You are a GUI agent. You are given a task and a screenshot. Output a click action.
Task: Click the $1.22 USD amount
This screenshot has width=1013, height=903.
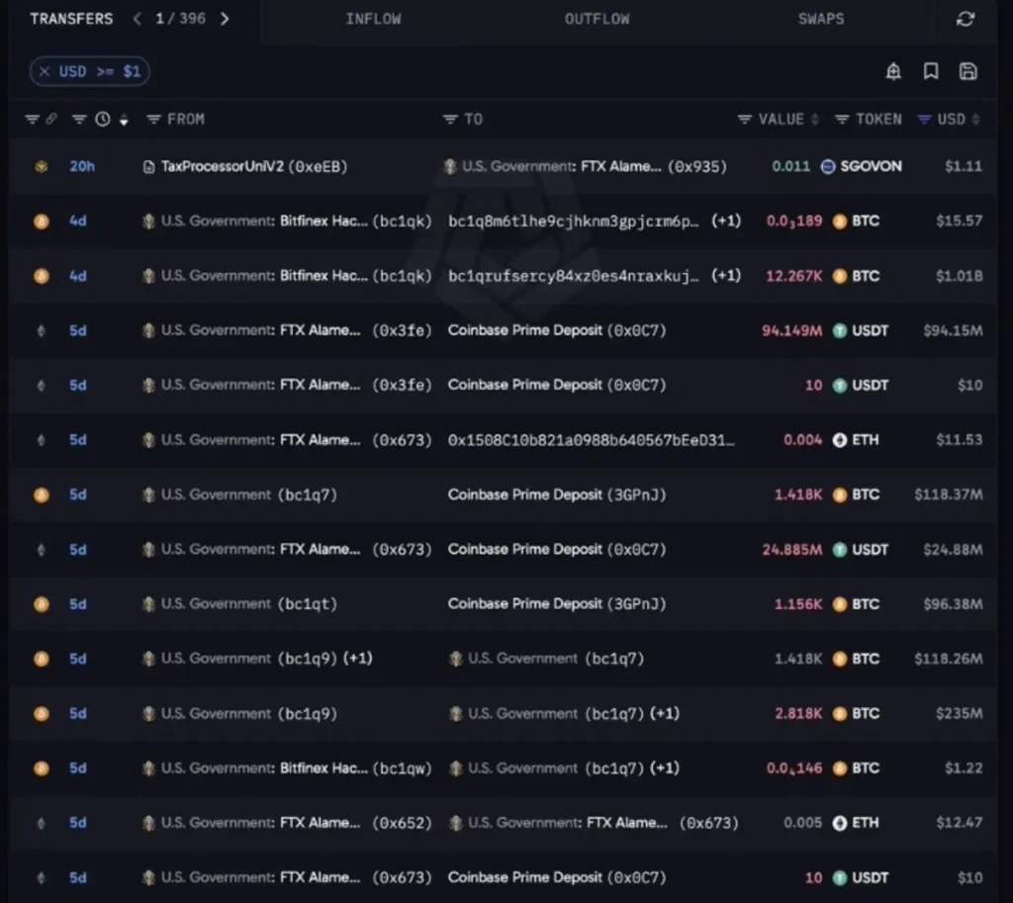[x=964, y=768]
